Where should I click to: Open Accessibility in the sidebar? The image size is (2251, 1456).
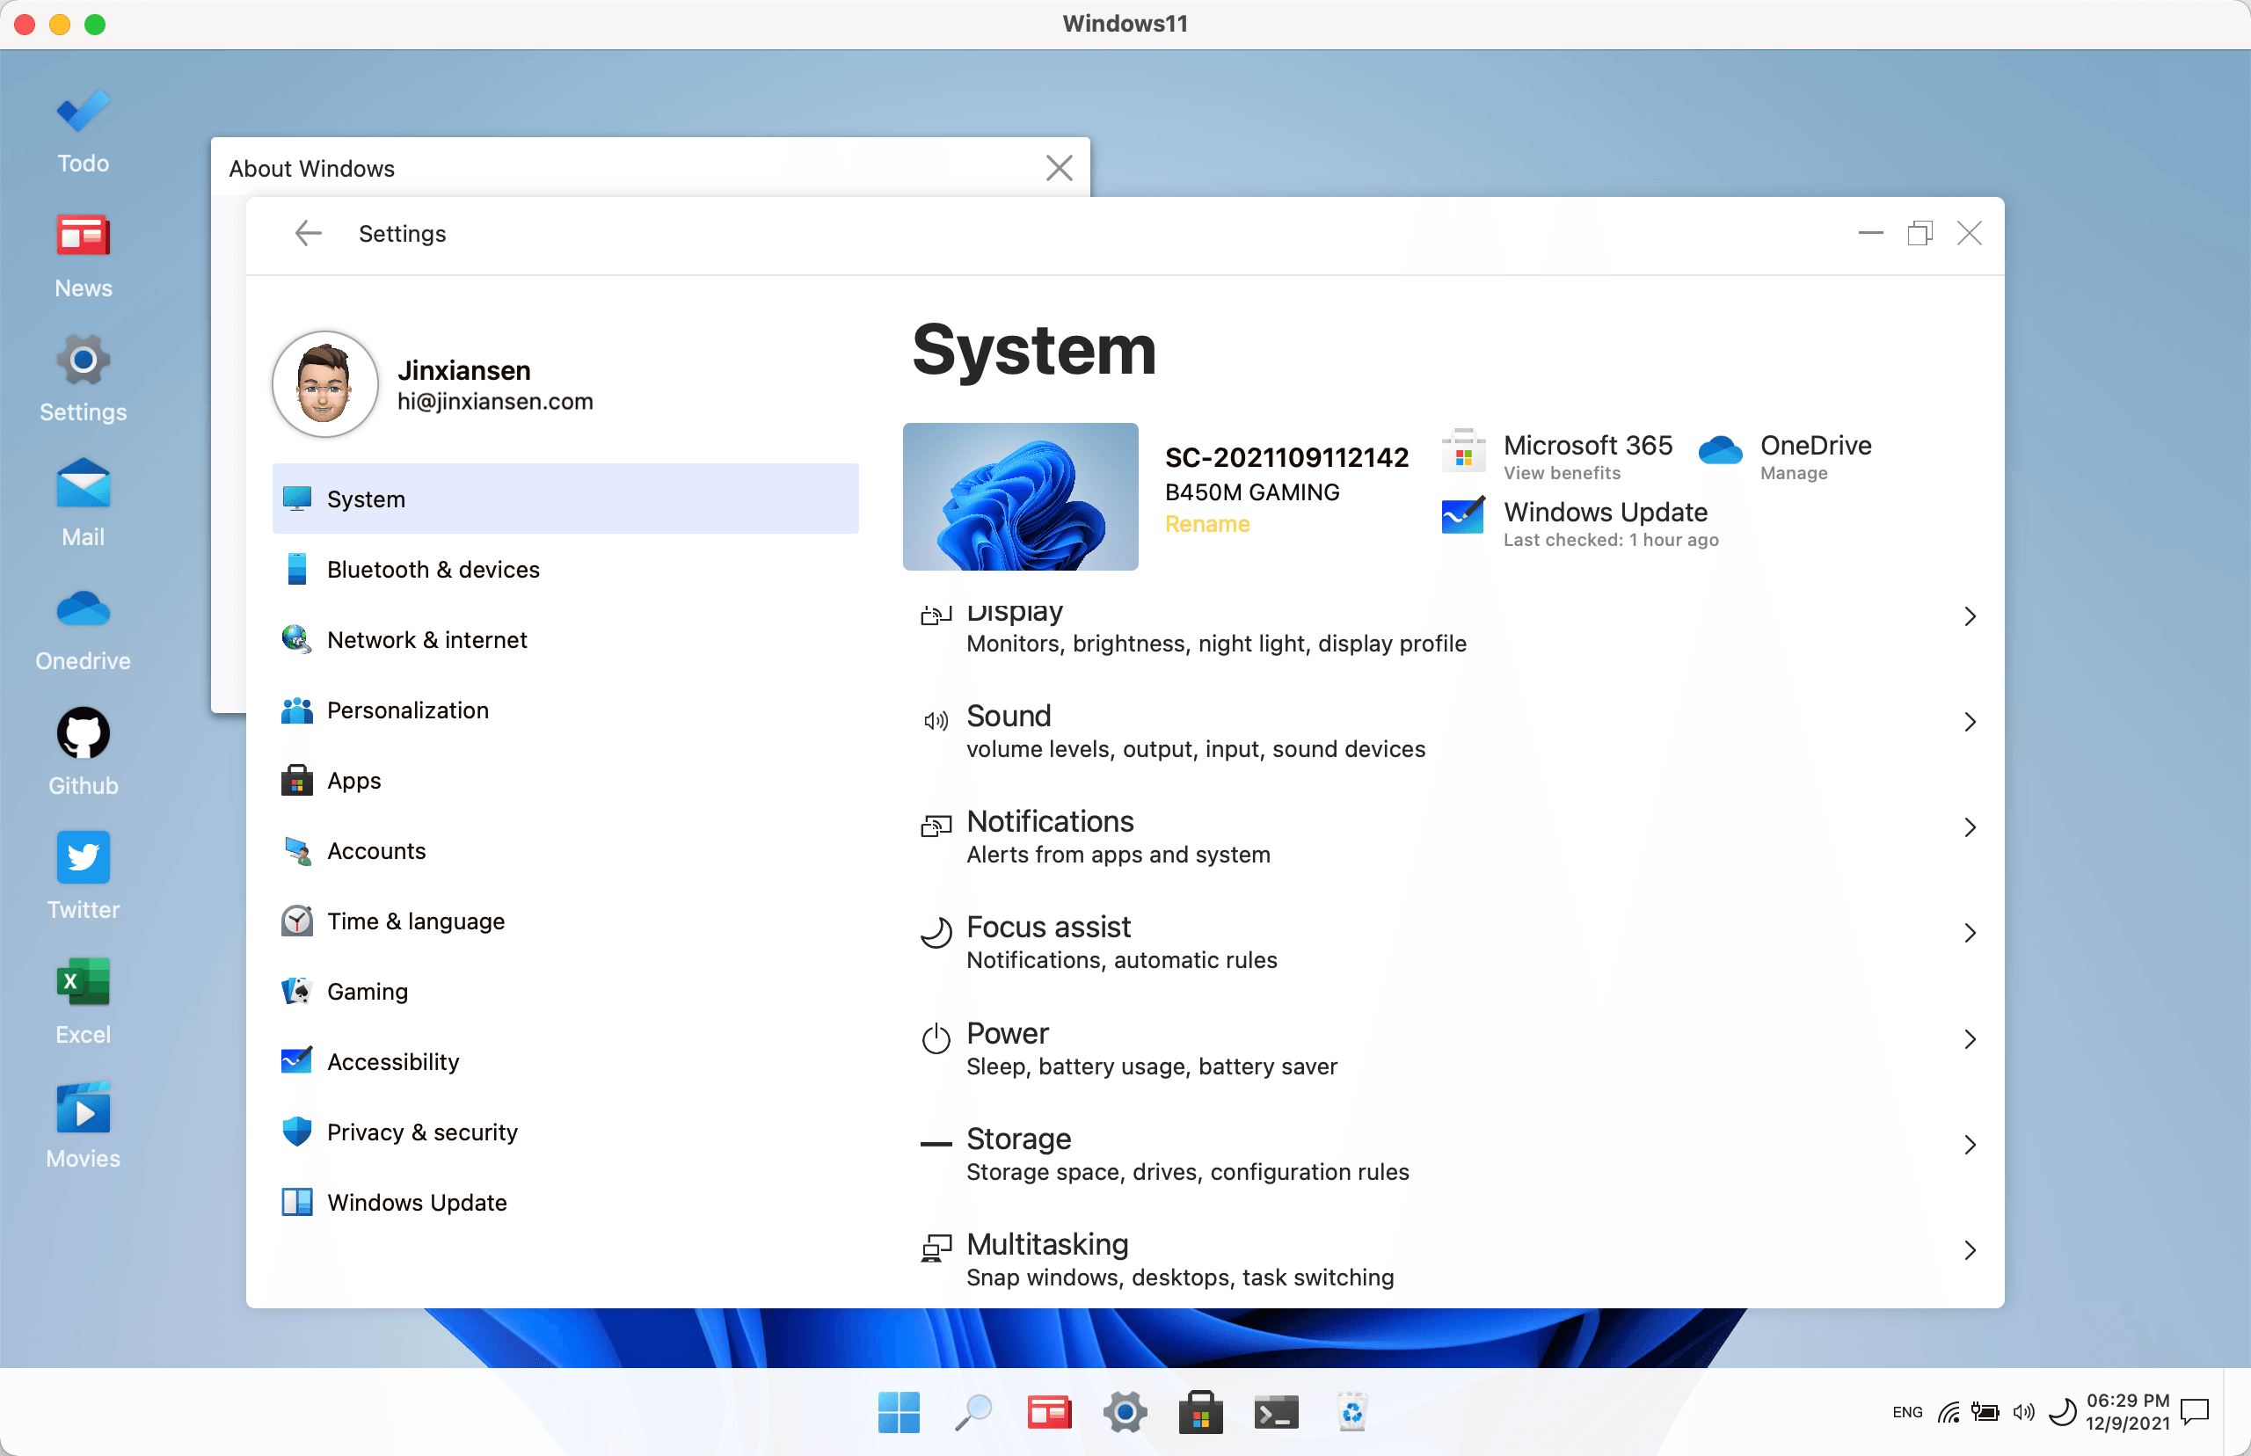pos(565,1062)
